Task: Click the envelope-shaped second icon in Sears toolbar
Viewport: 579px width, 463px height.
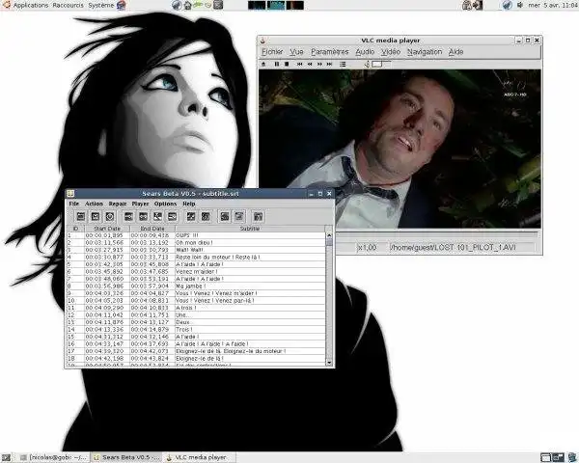Action: click(x=96, y=217)
